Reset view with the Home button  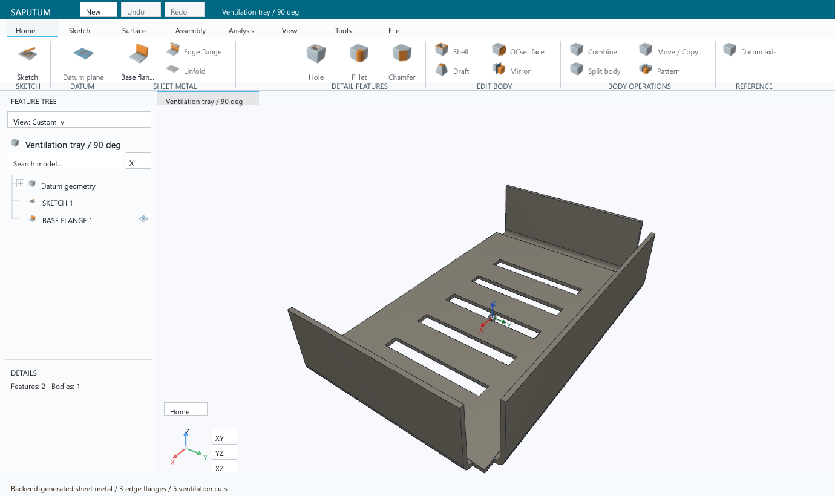point(186,409)
